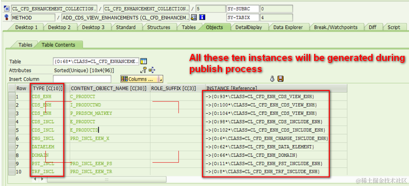This screenshot has width=409, height=186.
Task: Select the Table Contents sub-tab
Action: pos(58,45)
